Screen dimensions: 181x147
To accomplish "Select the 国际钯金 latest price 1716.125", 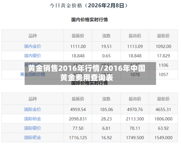I will (x=78, y=138).
